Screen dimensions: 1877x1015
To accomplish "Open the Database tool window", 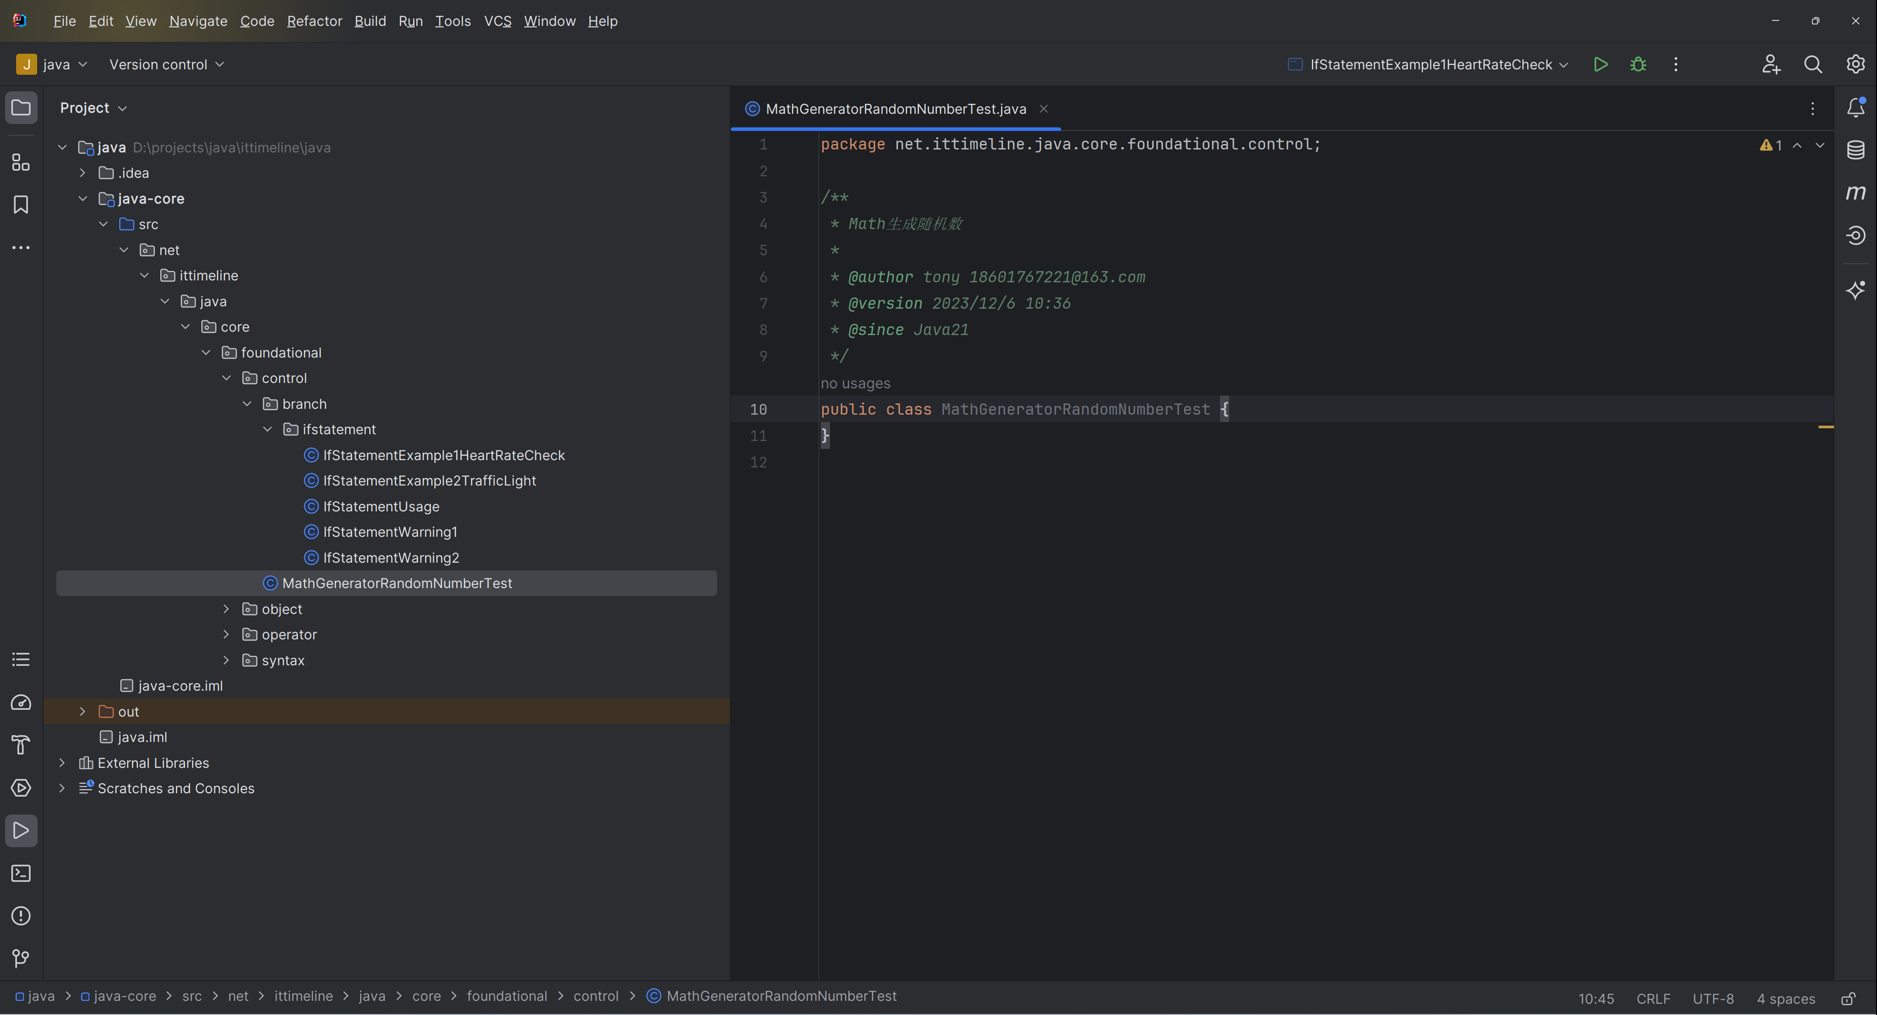I will (1855, 150).
